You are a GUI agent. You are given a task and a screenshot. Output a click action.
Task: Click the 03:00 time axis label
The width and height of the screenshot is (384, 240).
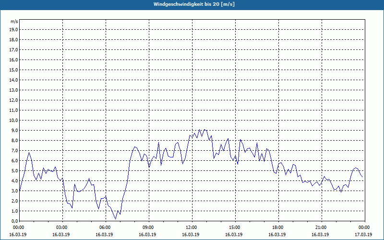(x=61, y=228)
